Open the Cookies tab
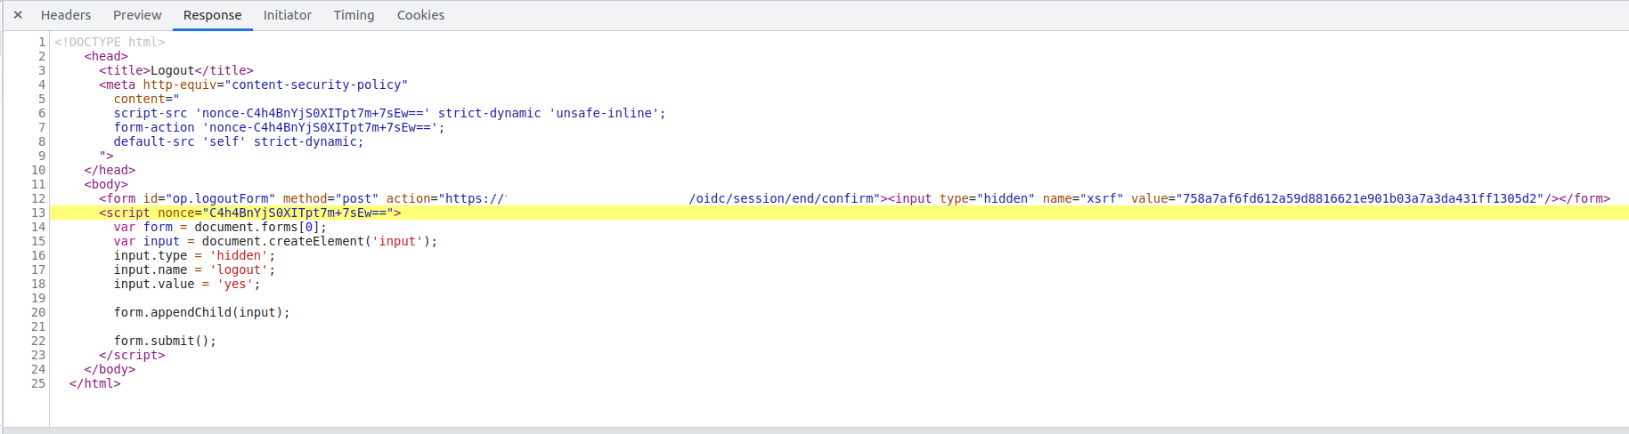 click(x=420, y=15)
